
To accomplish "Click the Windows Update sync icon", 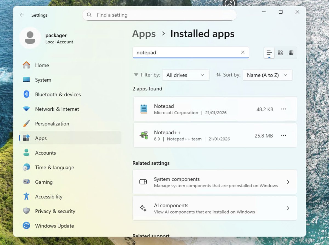I will [26, 226].
